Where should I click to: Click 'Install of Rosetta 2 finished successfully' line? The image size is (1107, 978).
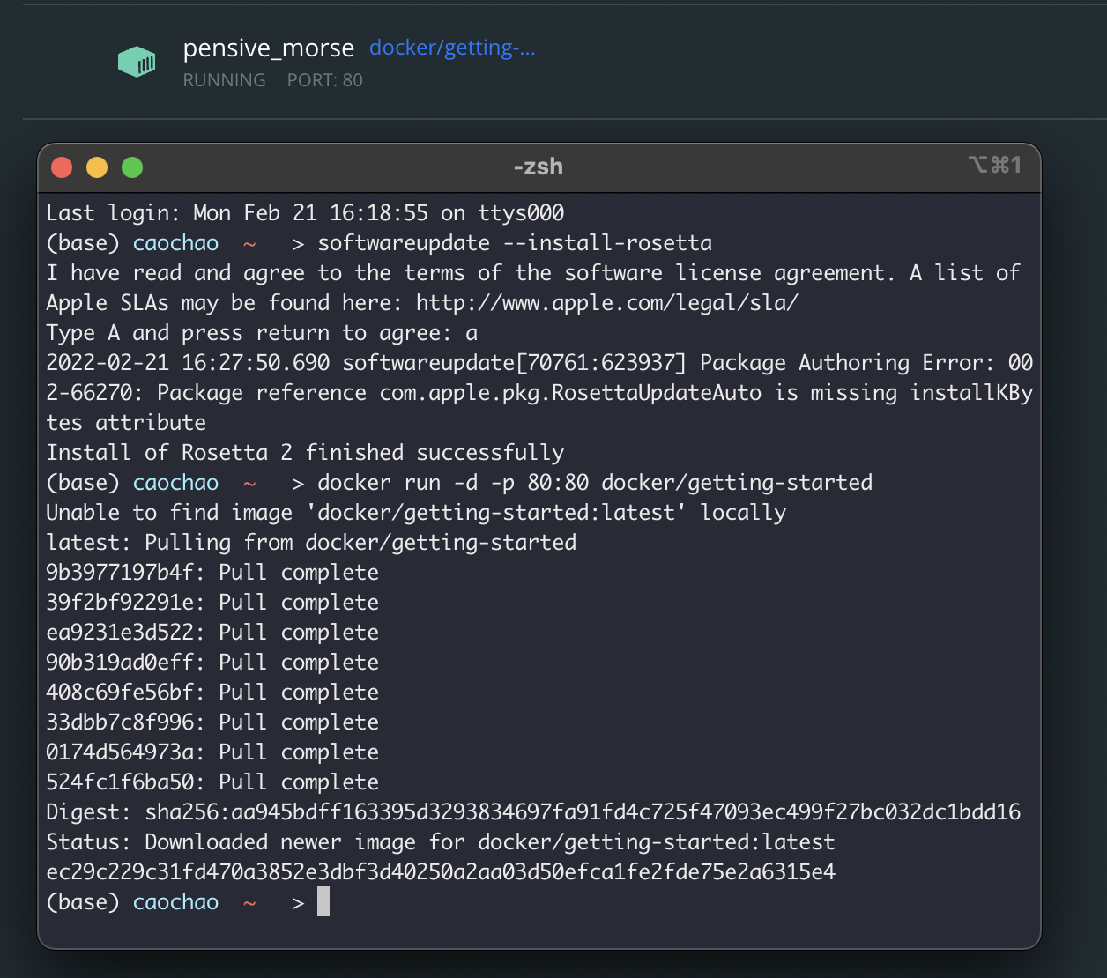click(x=305, y=453)
